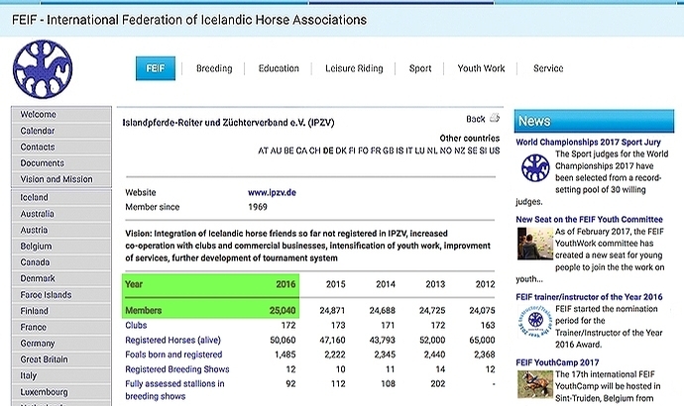Click the Foals born and registered link
This screenshot has width=684, height=406.
click(173, 355)
